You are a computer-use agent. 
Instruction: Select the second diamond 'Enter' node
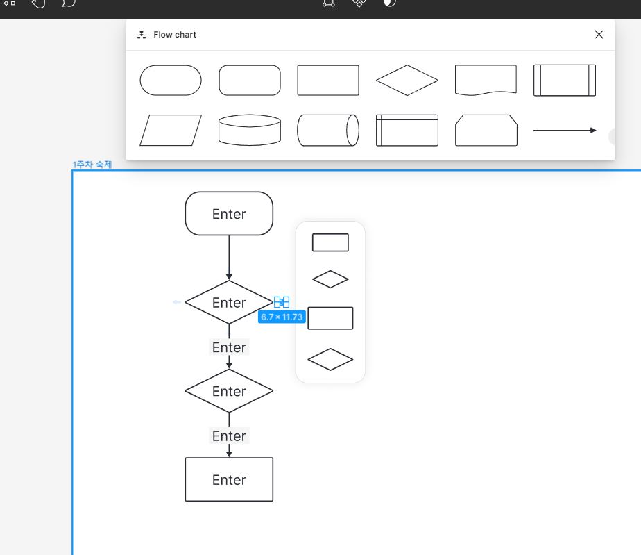[x=229, y=391]
